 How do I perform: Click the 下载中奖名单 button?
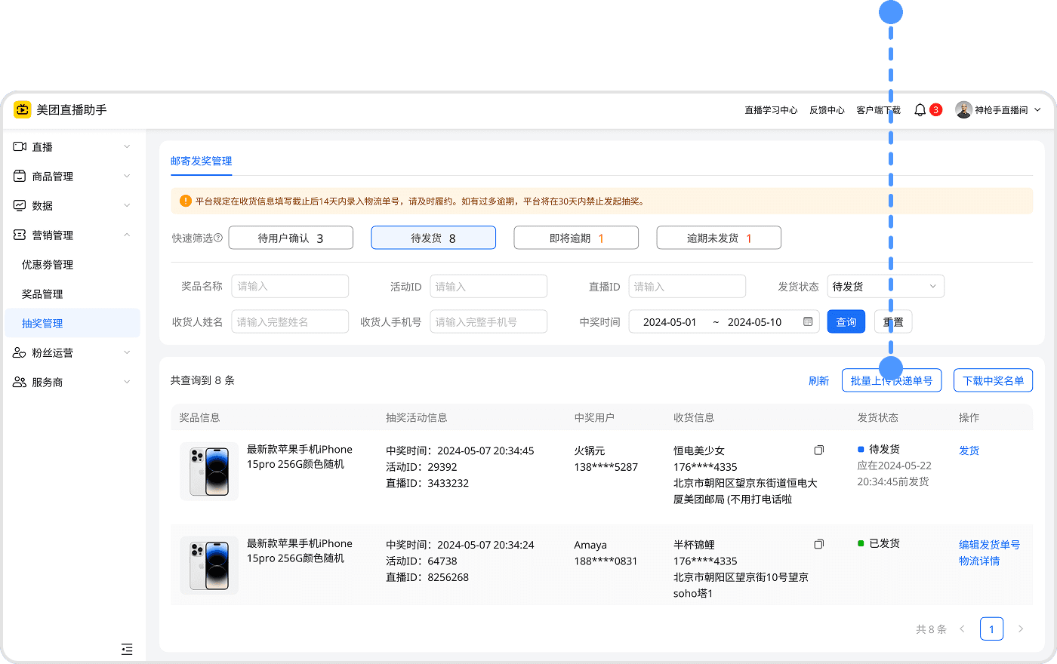point(994,380)
